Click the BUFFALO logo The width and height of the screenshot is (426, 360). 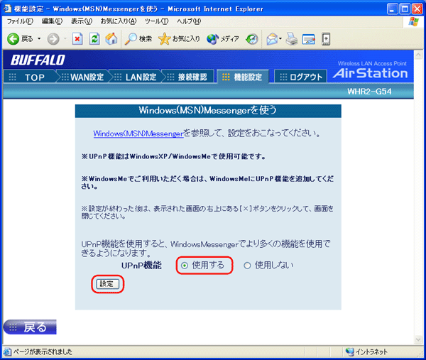(38, 60)
